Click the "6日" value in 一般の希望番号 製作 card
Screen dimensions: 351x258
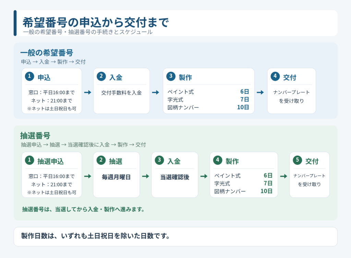click(245, 91)
